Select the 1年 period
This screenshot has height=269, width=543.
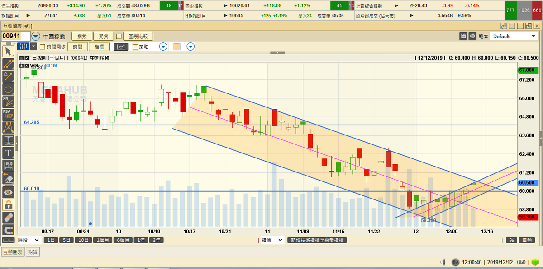pos(142,240)
